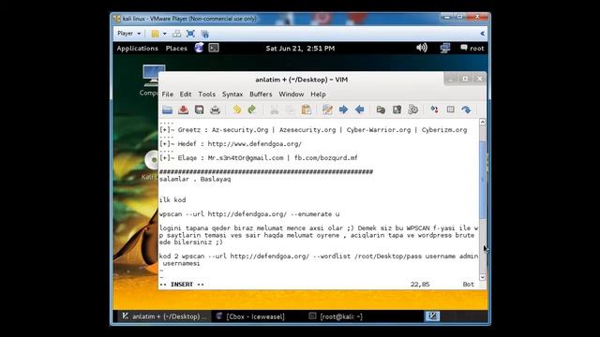The width and height of the screenshot is (600, 337).
Task: Open the Help menu in Vim
Action: click(318, 94)
